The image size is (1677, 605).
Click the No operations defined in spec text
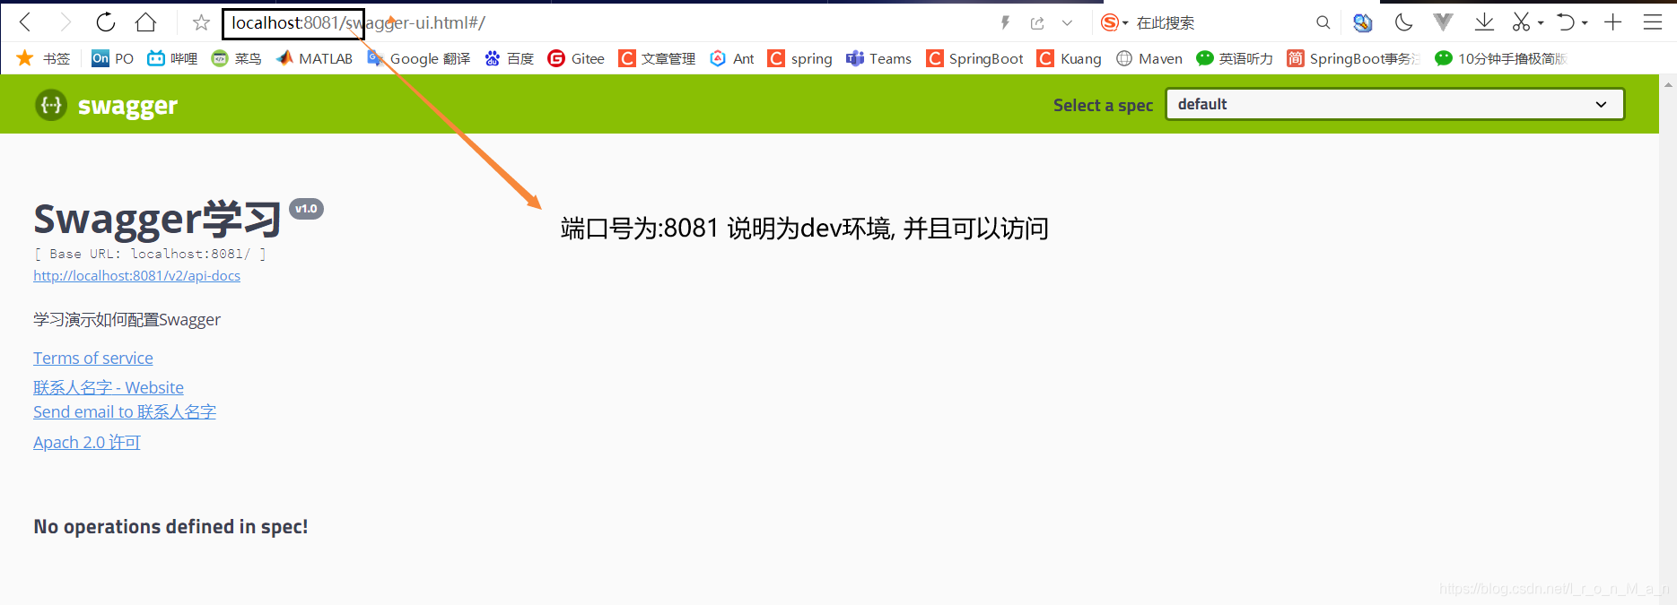point(170,526)
